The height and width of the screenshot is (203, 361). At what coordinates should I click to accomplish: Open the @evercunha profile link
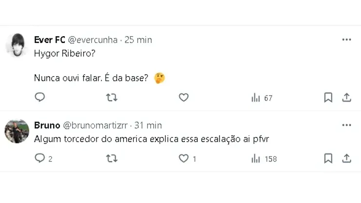point(93,40)
